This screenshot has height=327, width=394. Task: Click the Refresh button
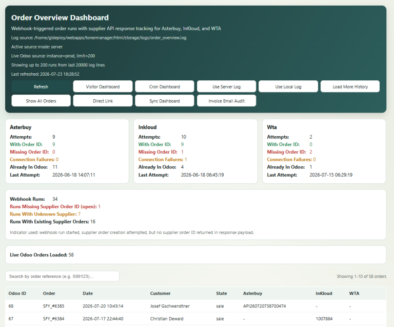41,86
